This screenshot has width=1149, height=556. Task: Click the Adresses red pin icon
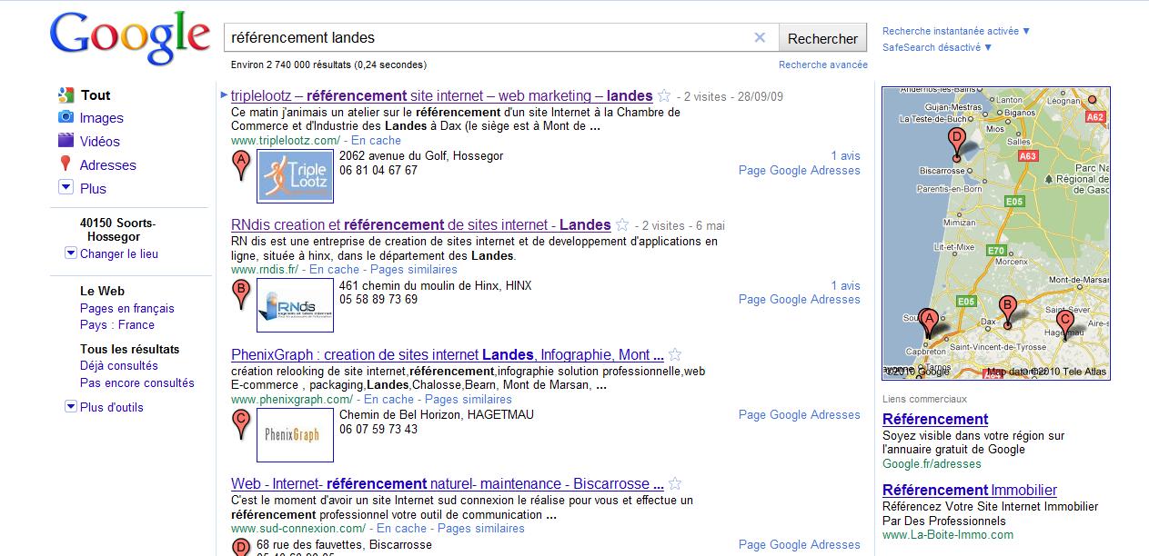point(66,164)
